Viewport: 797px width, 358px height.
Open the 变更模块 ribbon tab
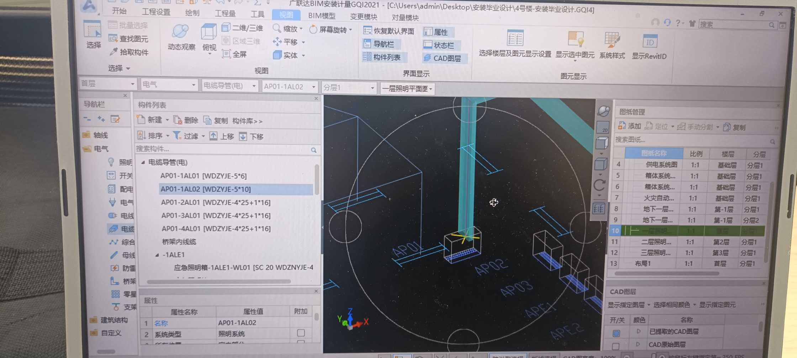[363, 17]
